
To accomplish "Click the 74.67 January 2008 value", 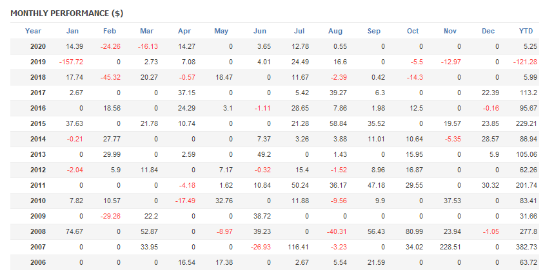I will (75, 232).
